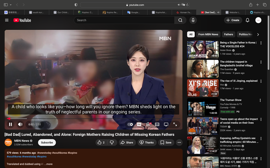Reload the page in Safari
The height and width of the screenshot is (168, 270).
tap(187, 5)
